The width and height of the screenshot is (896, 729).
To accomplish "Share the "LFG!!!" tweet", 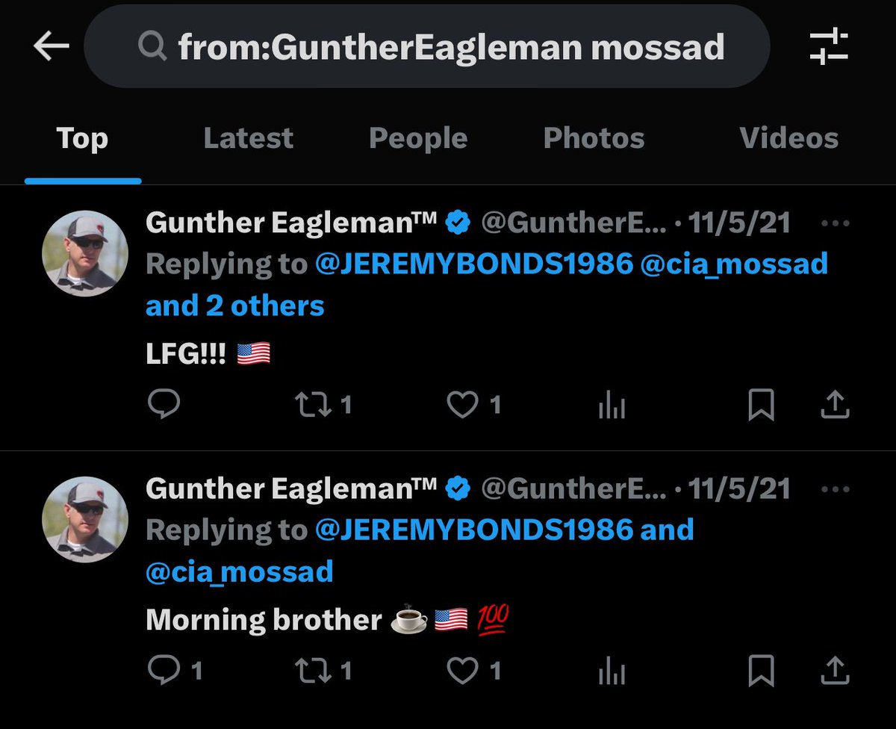I will click(x=835, y=405).
